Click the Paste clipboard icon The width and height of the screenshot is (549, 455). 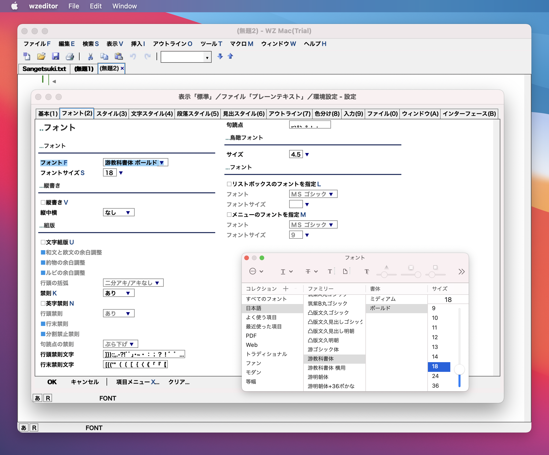[119, 56]
